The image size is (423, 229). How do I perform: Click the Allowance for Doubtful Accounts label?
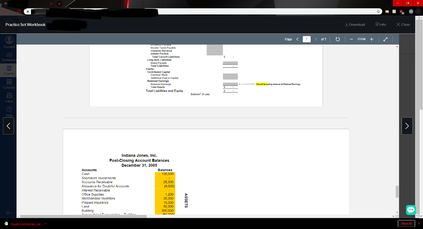[105, 186]
